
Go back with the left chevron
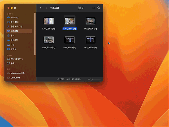(41, 8)
